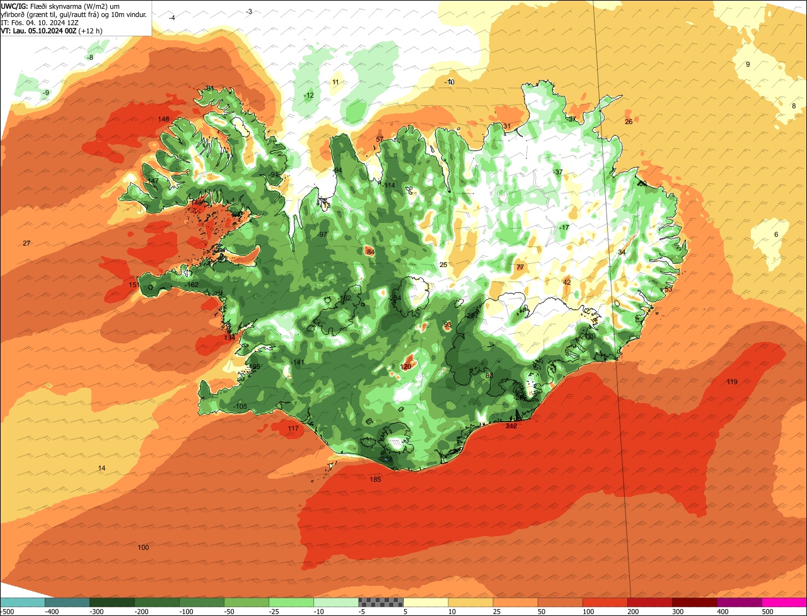Click the map value '-114' in northern Iceland
Viewport: 807px width, 616px height.
point(388,186)
